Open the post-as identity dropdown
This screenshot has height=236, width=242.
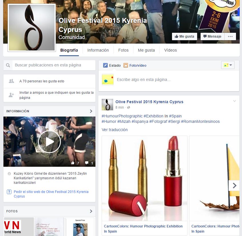[228, 65]
